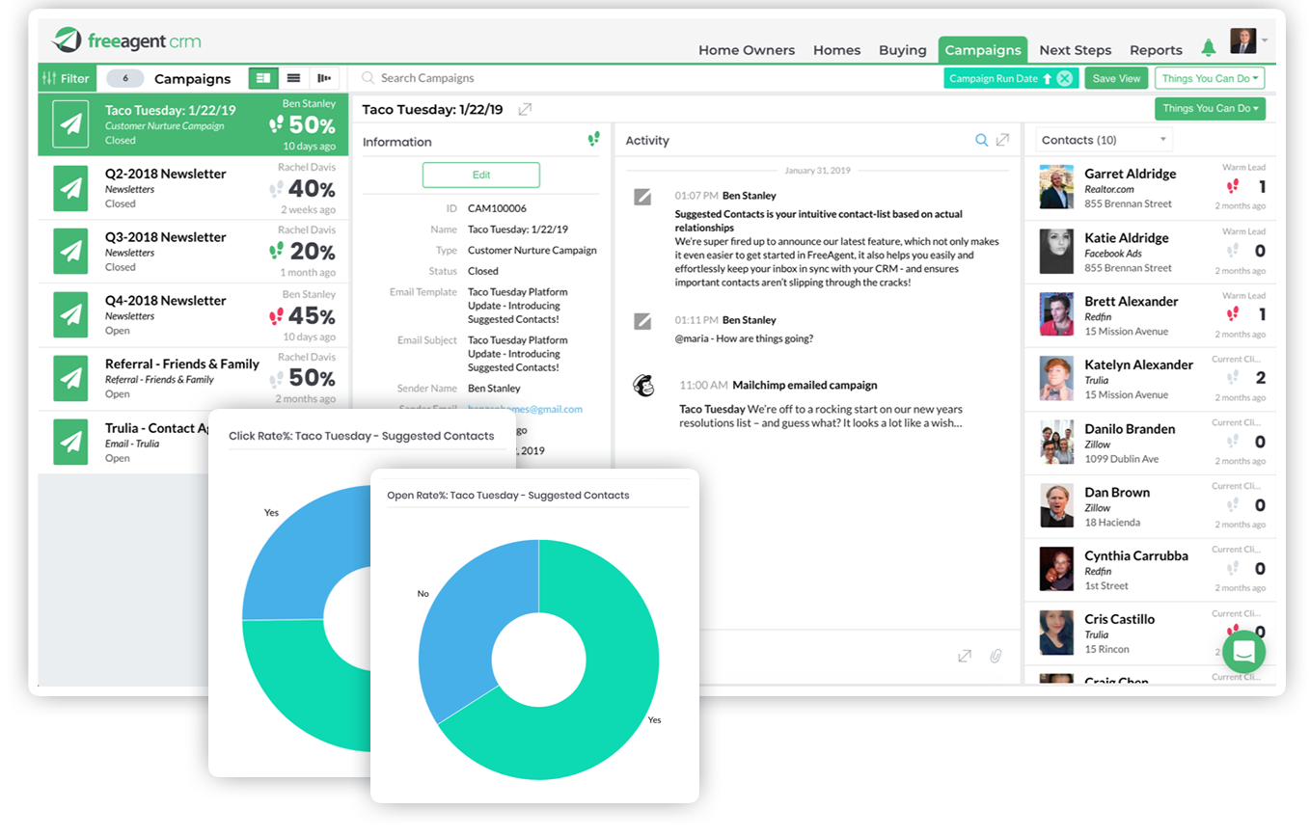Image resolution: width=1310 pixels, height=836 pixels.
Task: Open the Filter panel icon
Action: click(49, 78)
